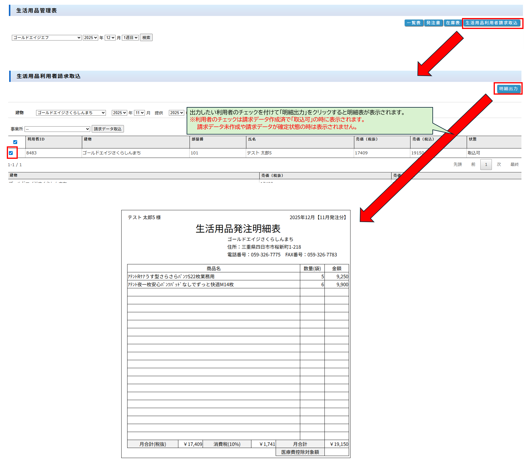Jump to 最終 page

point(514,164)
